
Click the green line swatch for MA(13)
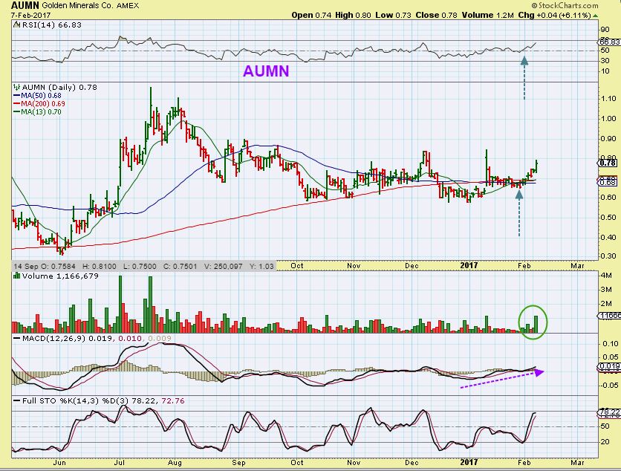click(x=17, y=111)
